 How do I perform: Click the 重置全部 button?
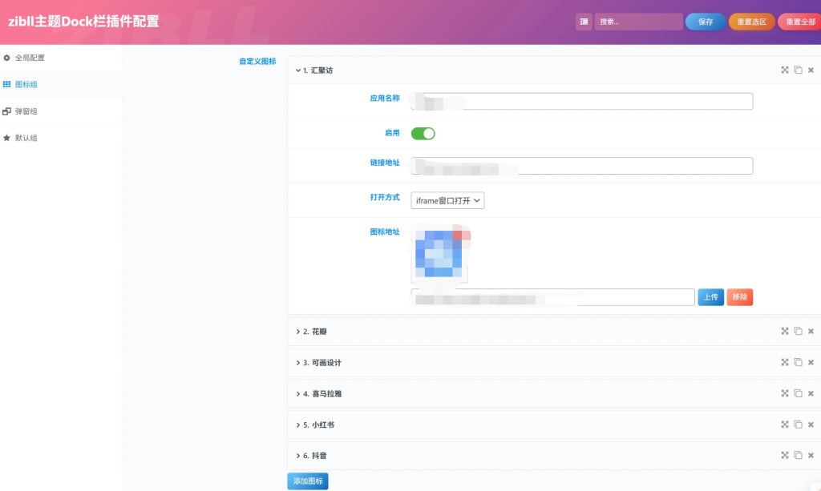coord(799,22)
